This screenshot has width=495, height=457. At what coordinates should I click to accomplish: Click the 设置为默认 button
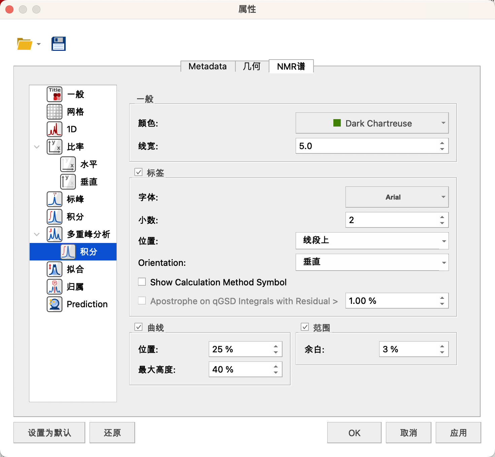coord(49,432)
